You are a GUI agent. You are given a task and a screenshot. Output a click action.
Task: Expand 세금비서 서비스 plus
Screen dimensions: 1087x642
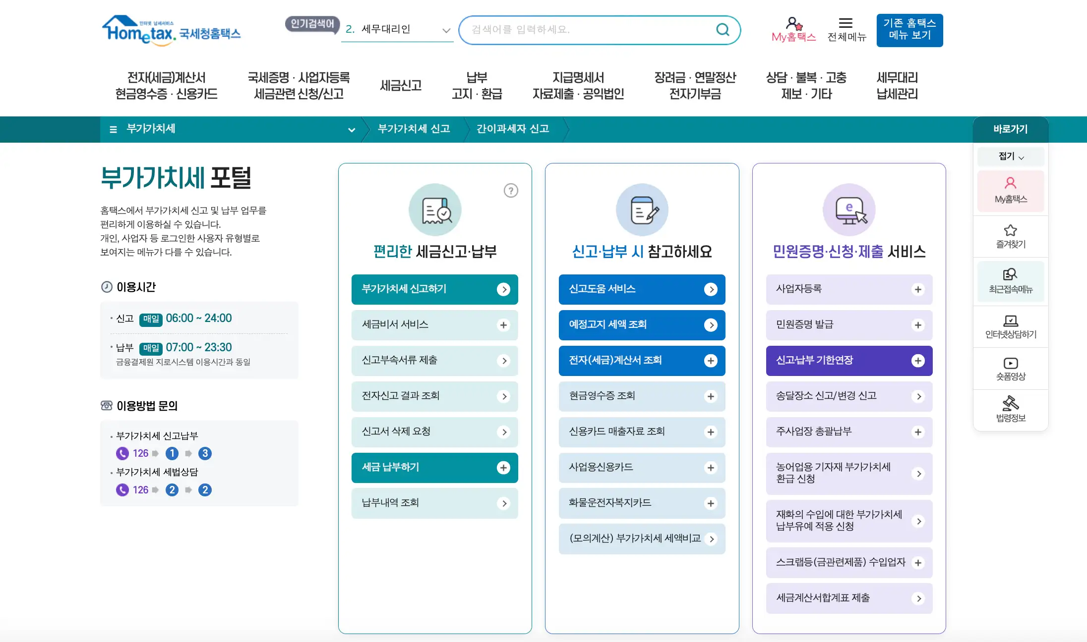[x=503, y=325]
